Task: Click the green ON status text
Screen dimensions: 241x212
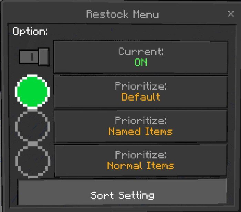Action: [141, 62]
